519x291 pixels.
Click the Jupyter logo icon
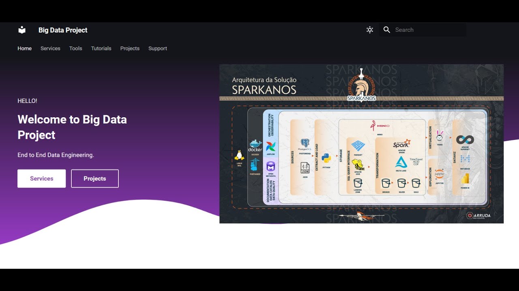click(440, 175)
